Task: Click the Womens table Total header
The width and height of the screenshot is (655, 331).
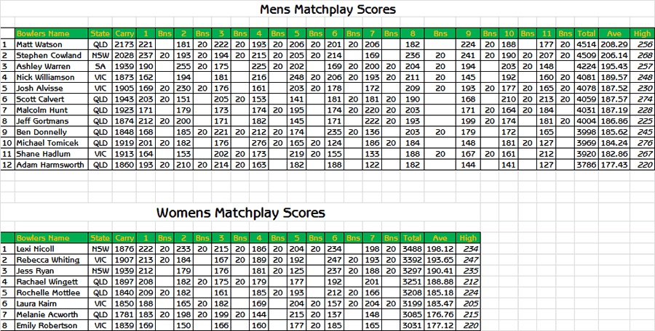Action: point(412,238)
